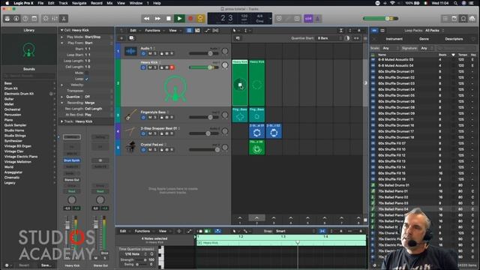Show the Live Loops grid view
The height and width of the screenshot is (270, 480).
[x=189, y=30]
